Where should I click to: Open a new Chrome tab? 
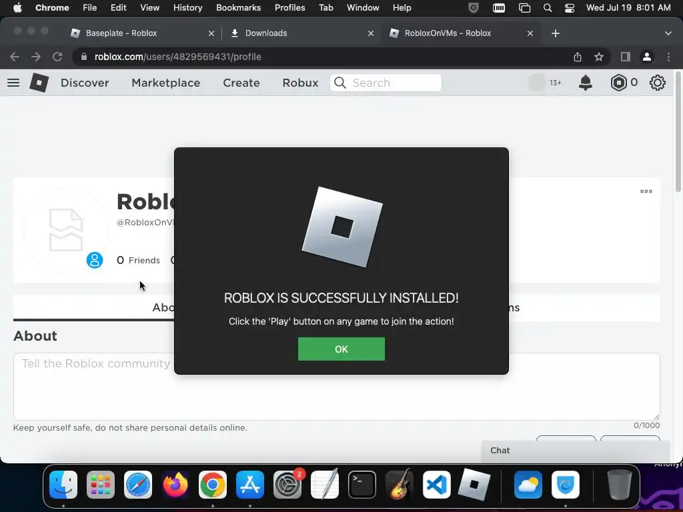[556, 33]
